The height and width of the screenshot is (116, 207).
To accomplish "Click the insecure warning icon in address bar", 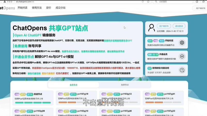I will point(5,2).
